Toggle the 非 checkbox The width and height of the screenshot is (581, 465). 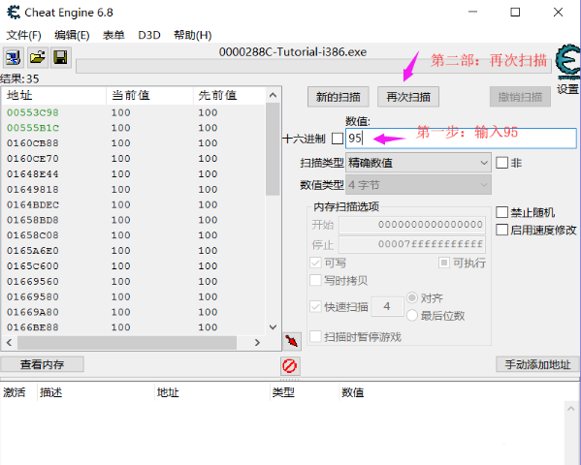coord(501,163)
